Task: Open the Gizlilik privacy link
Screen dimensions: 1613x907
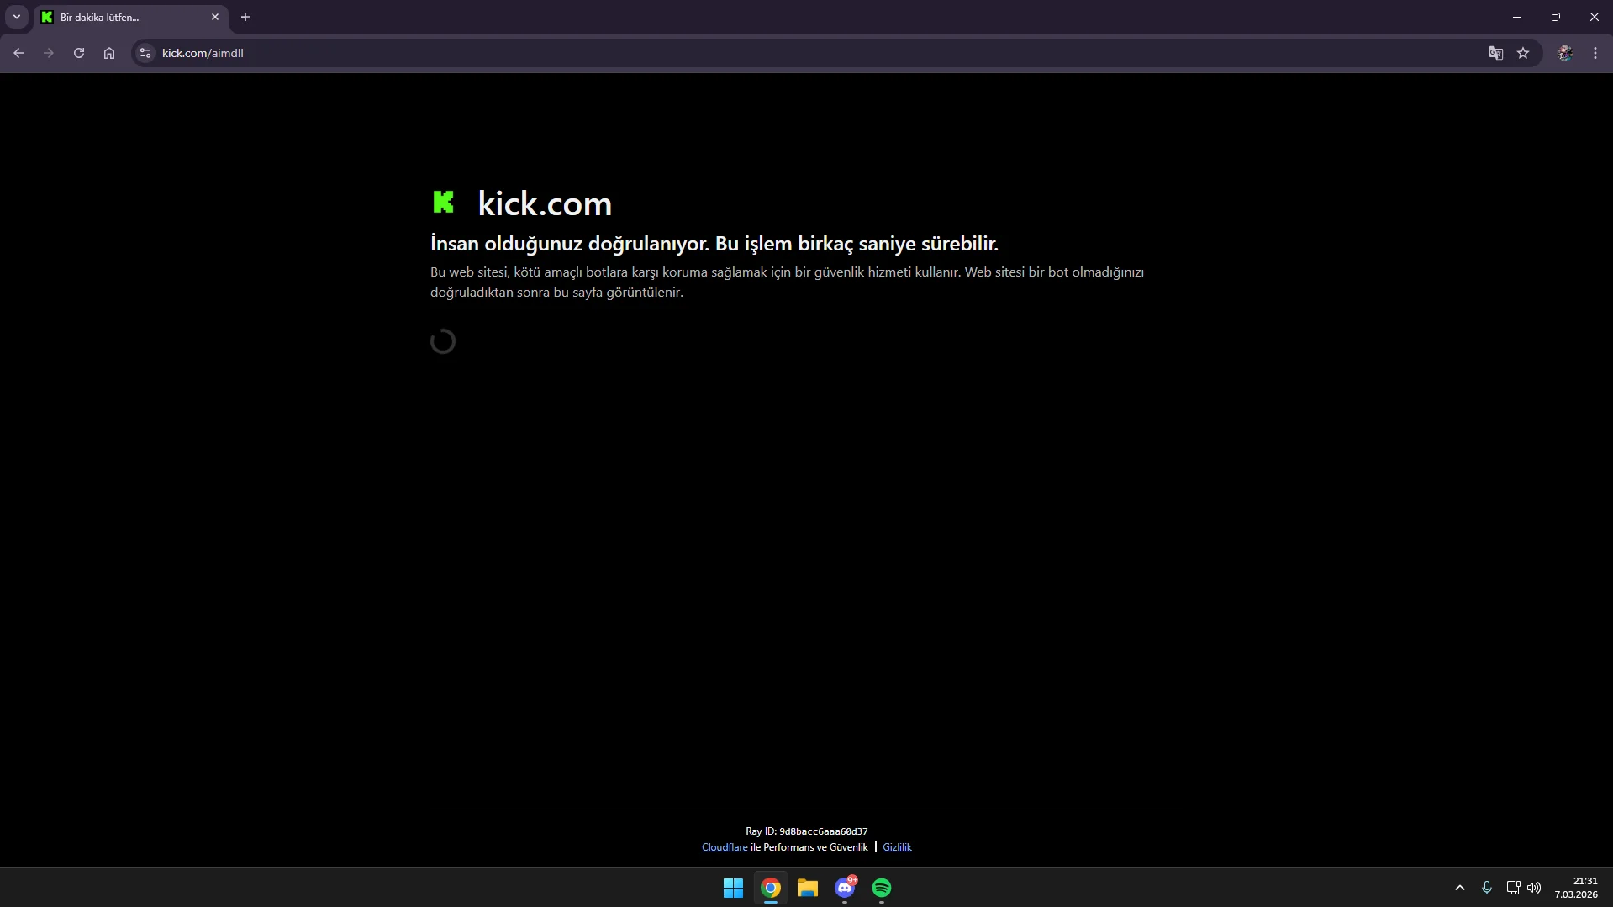Action: tap(897, 847)
